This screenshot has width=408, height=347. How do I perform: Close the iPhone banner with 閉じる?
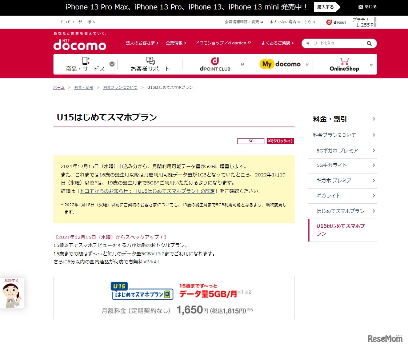(367, 7)
